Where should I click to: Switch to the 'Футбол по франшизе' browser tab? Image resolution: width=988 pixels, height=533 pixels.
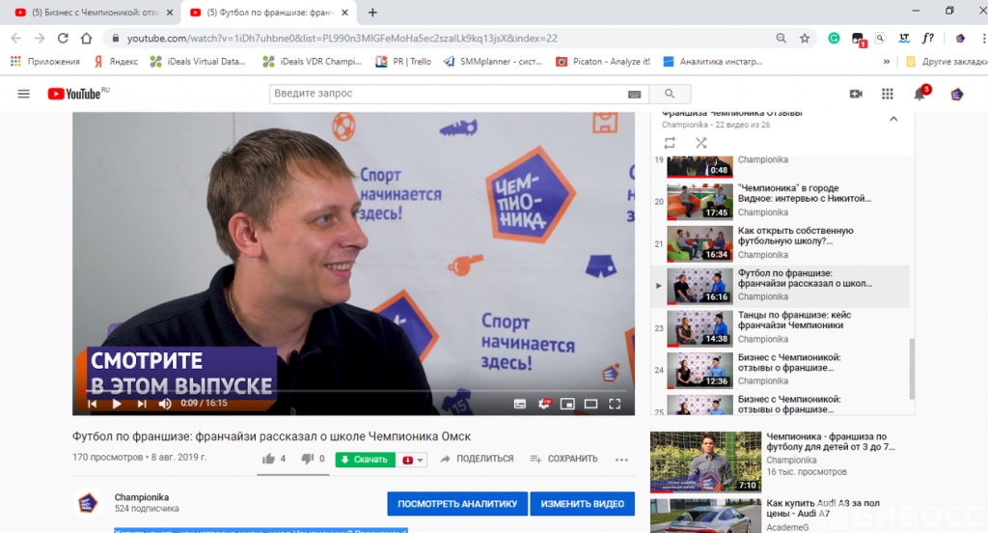(268, 12)
